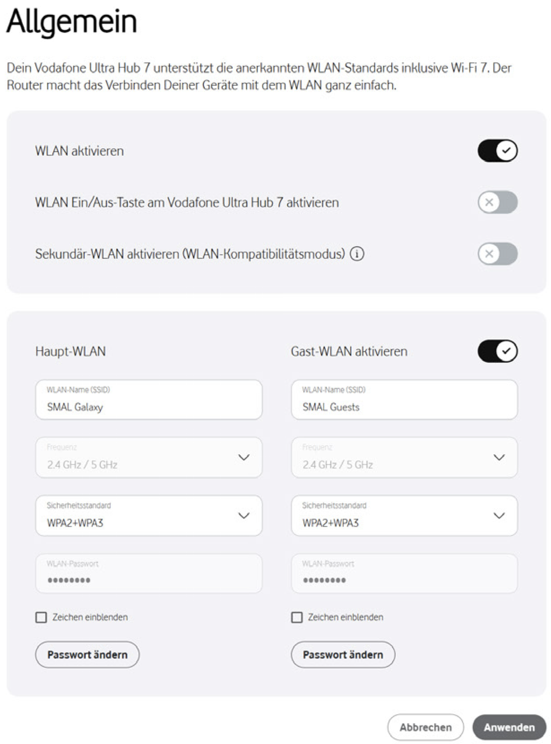
Task: Check Zeichen einblenden under Gast-WLAN
Action: [297, 617]
